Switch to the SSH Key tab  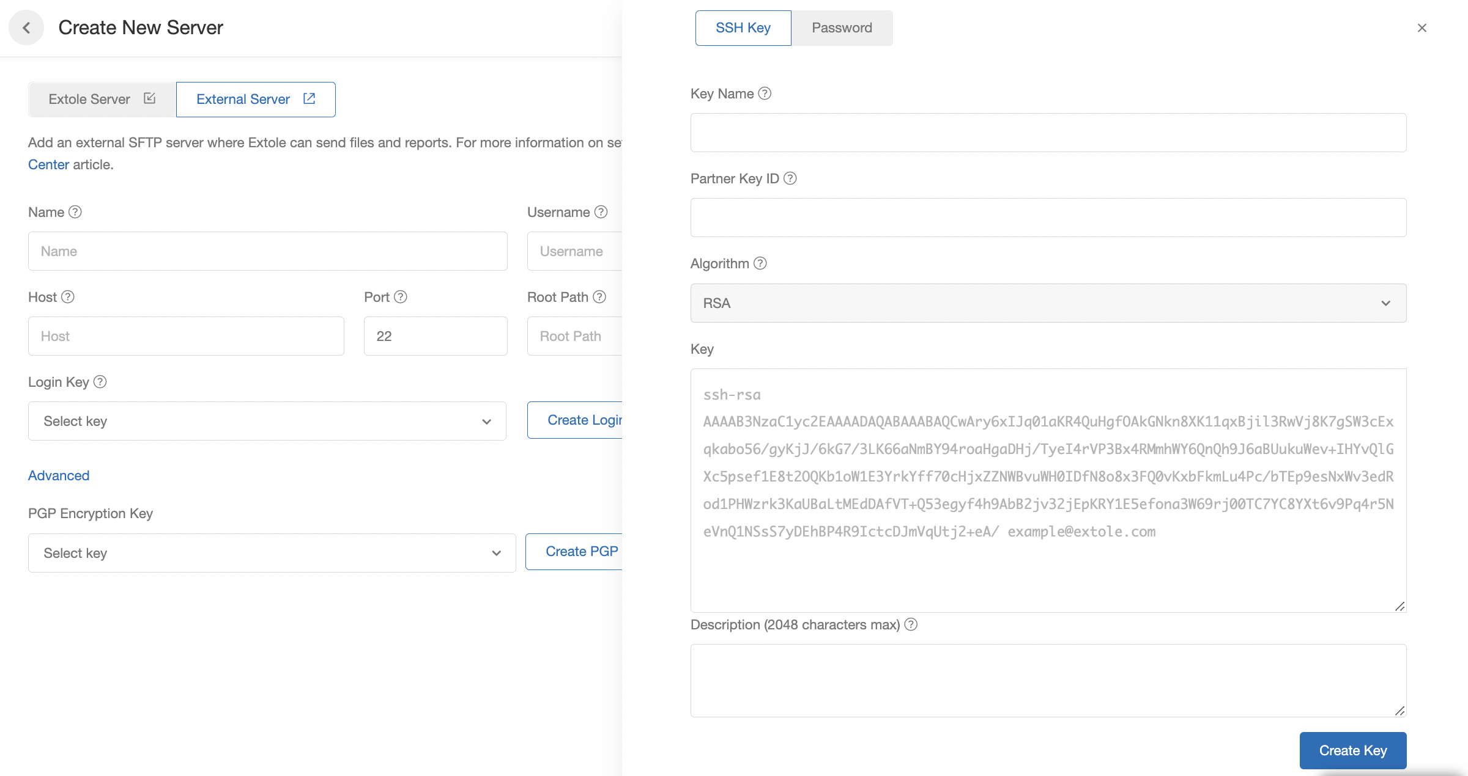743,28
